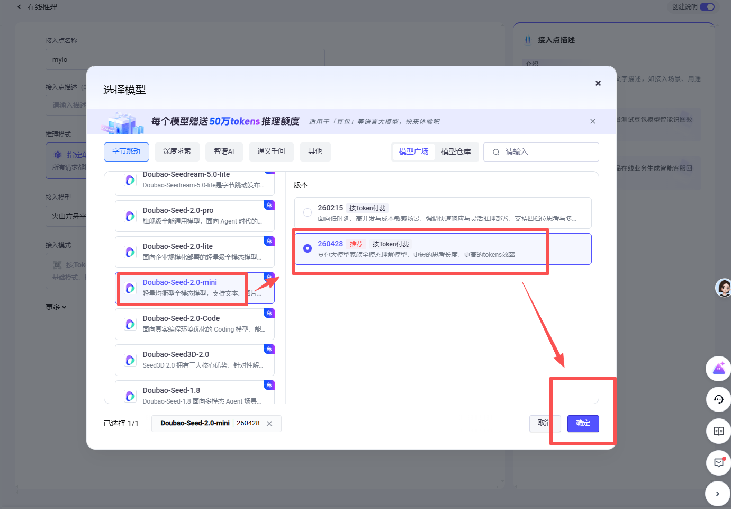
Task: Open the avatar assistant on right edge
Action: point(724,288)
